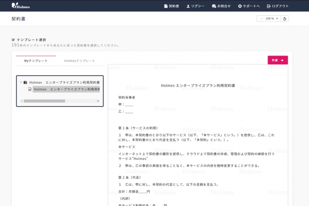The height and width of the screenshot is (206, 309).
Task: Click the reset zoom rotate icon
Action: pyautogui.click(x=285, y=19)
